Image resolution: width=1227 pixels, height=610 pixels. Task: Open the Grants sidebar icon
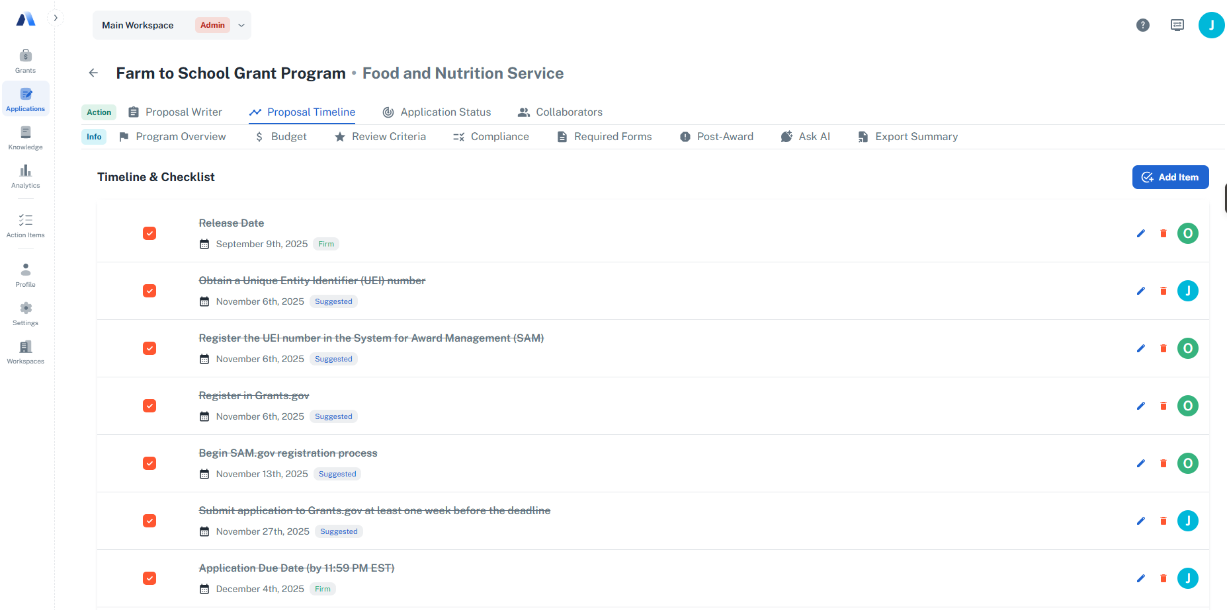25,60
